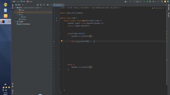Open the orange app icon in desktop dock
Screen dimensions: 170x95
click(6, 16)
